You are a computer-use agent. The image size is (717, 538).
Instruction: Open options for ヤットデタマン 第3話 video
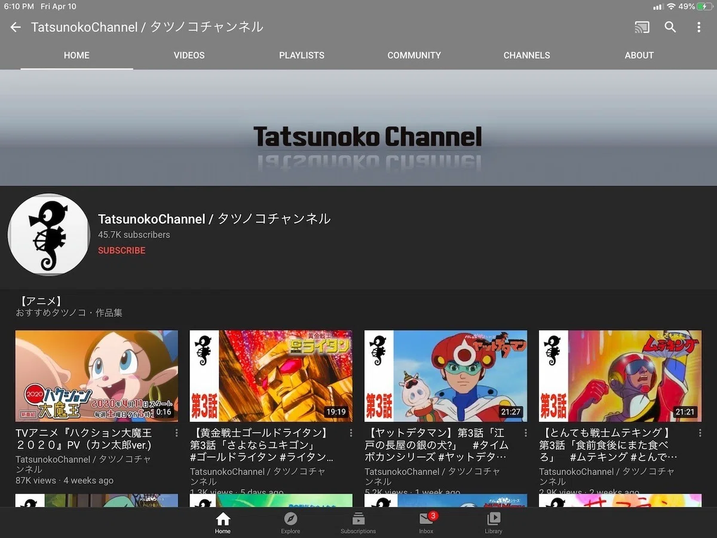coord(525,433)
